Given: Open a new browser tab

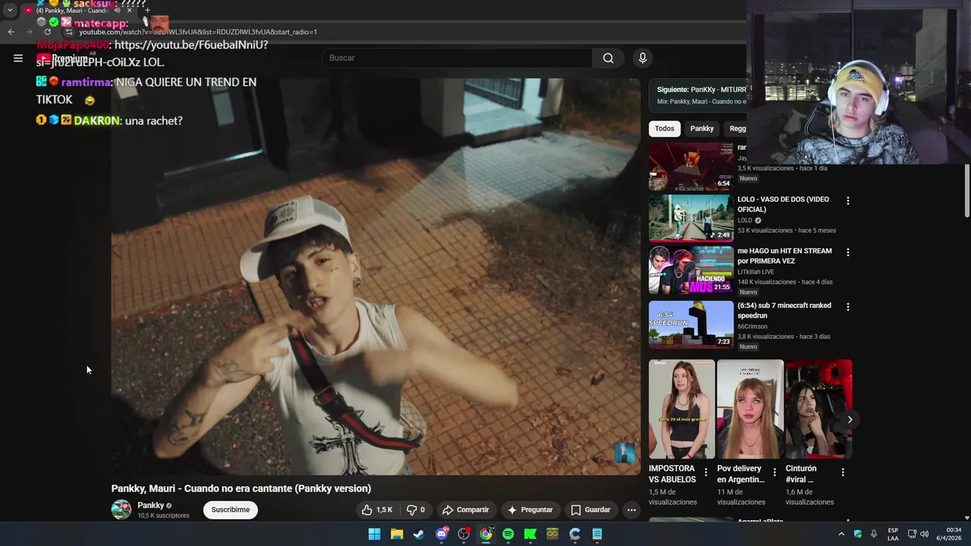Looking at the screenshot, I should pyautogui.click(x=147, y=10).
